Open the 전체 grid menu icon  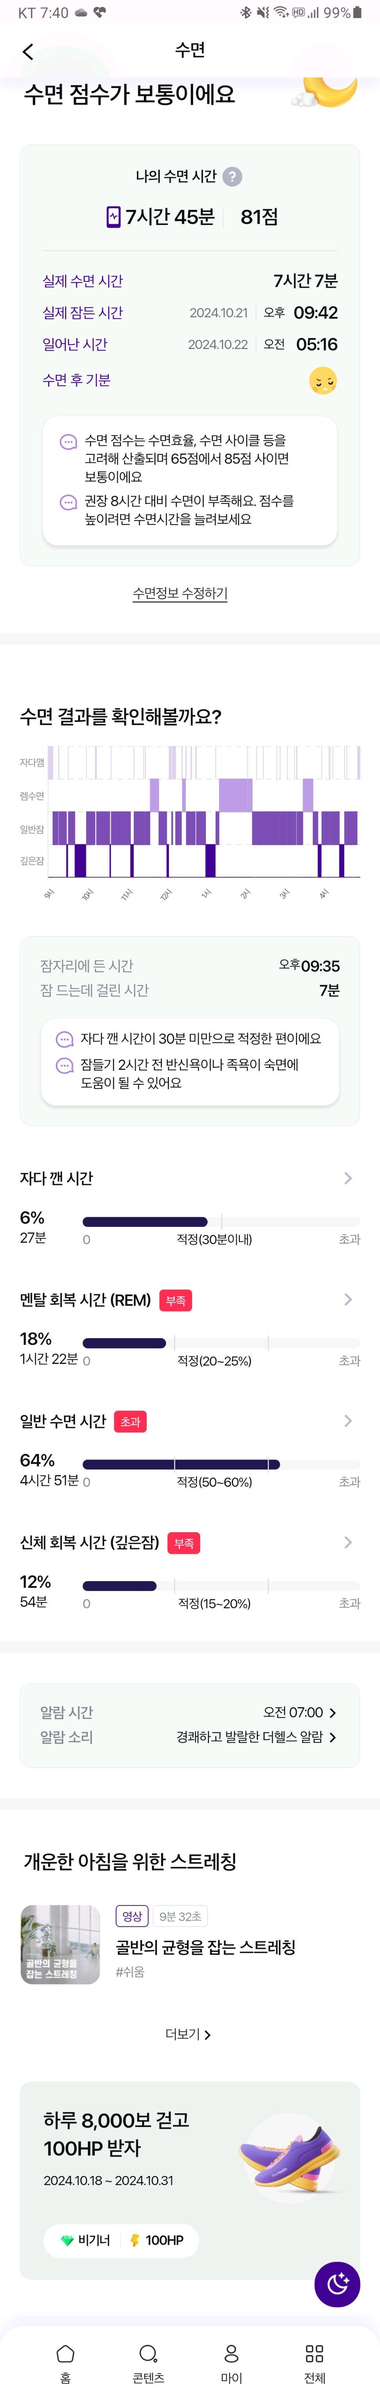pyautogui.click(x=315, y=2353)
